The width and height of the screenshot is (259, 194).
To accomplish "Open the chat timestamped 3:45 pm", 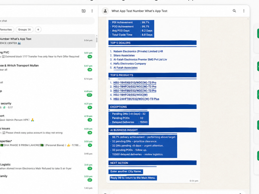I will point(48,154).
